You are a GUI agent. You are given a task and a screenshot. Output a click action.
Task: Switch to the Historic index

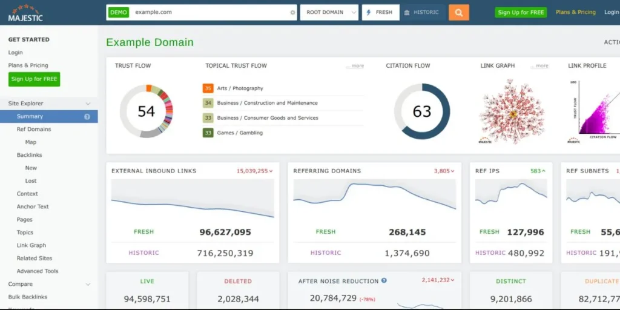pos(423,12)
